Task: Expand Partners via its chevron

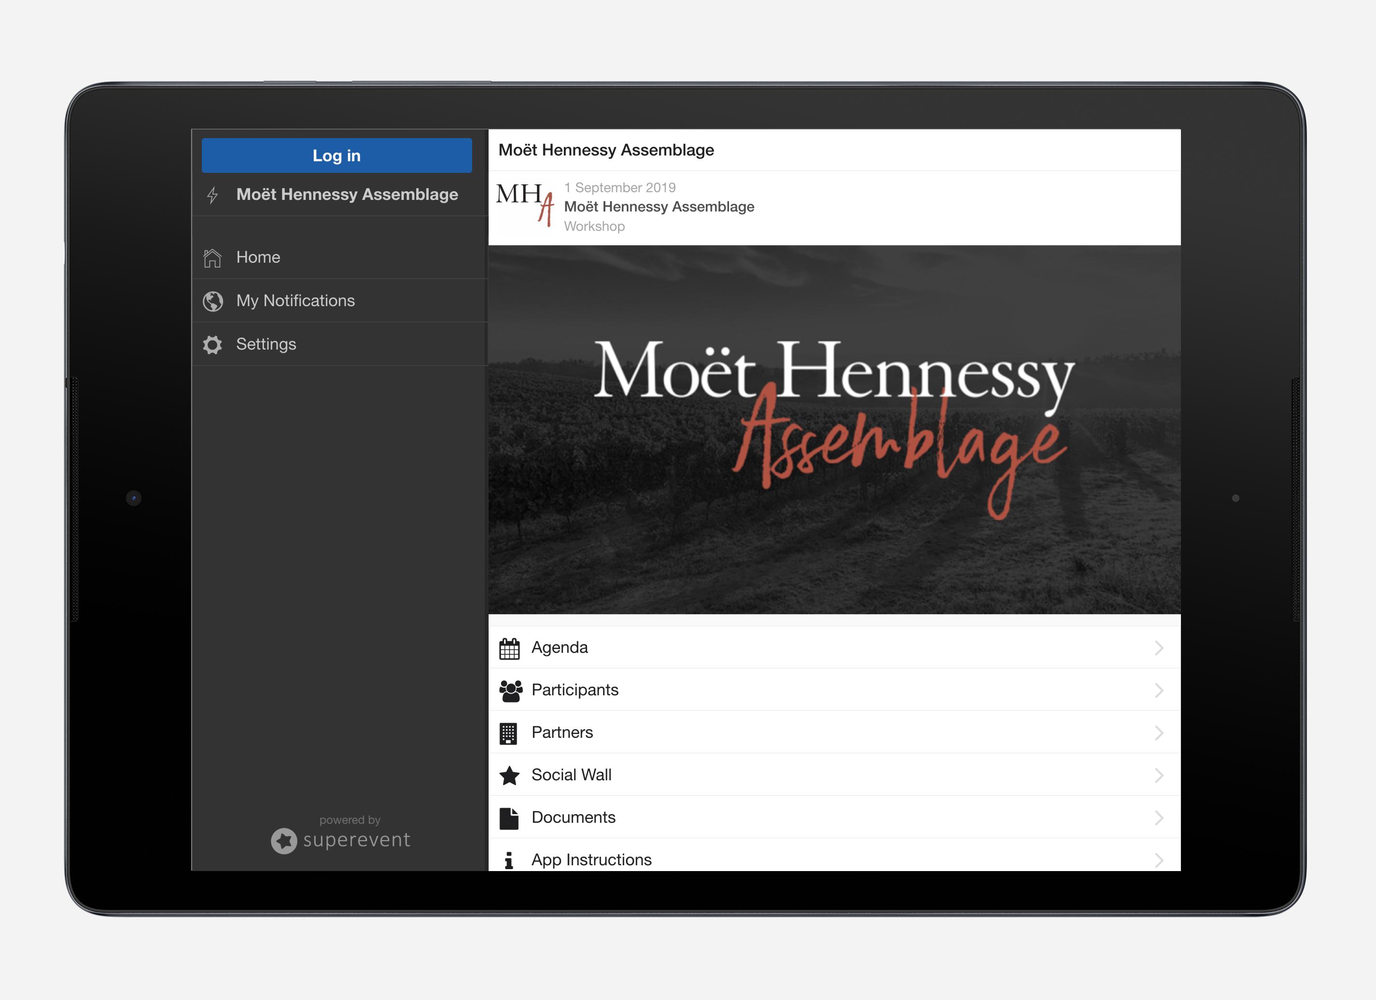Action: (x=1158, y=733)
